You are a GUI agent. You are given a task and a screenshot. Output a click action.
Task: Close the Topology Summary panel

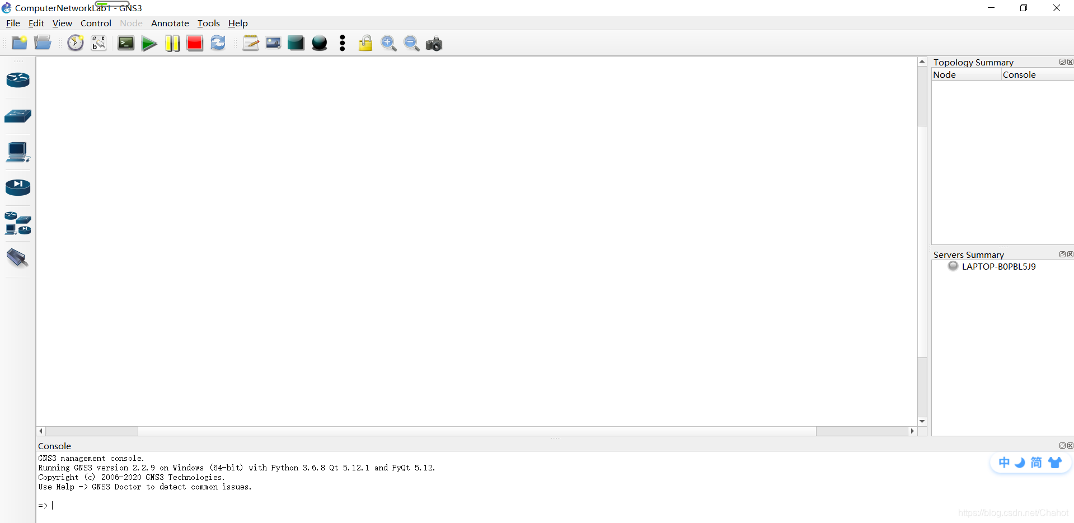pyautogui.click(x=1070, y=62)
